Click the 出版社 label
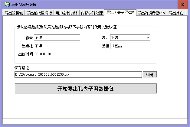Viewport: 190px width, 127px height. (x=27, y=46)
